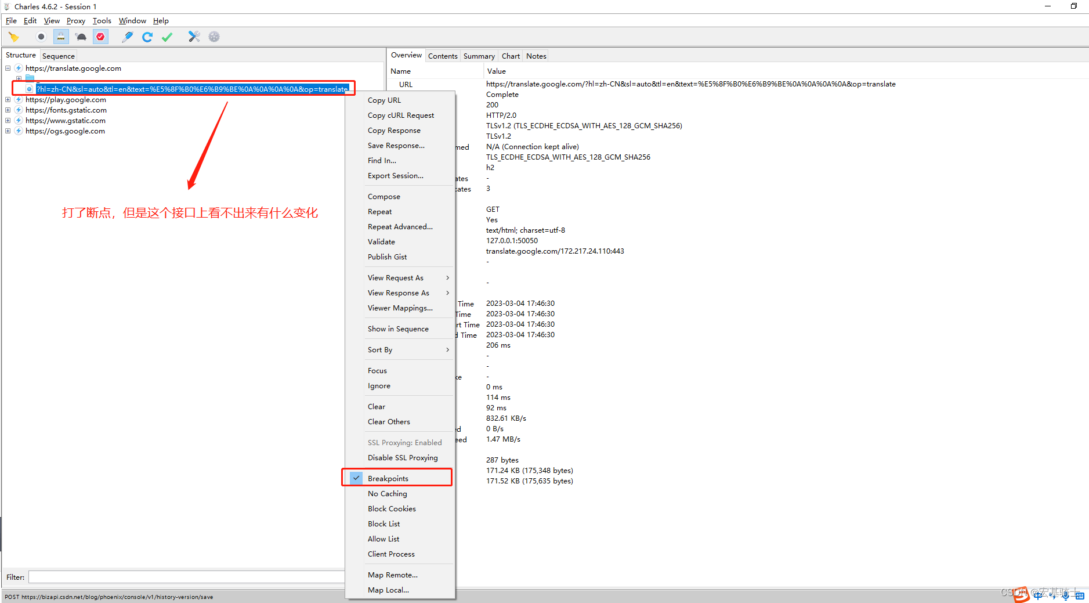Open the Settings gear icon

point(214,37)
